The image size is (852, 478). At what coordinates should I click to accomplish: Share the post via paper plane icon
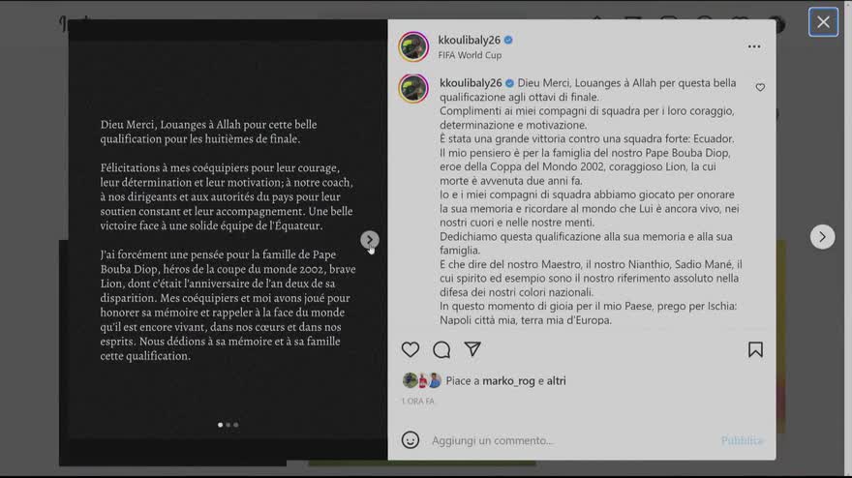click(x=472, y=349)
